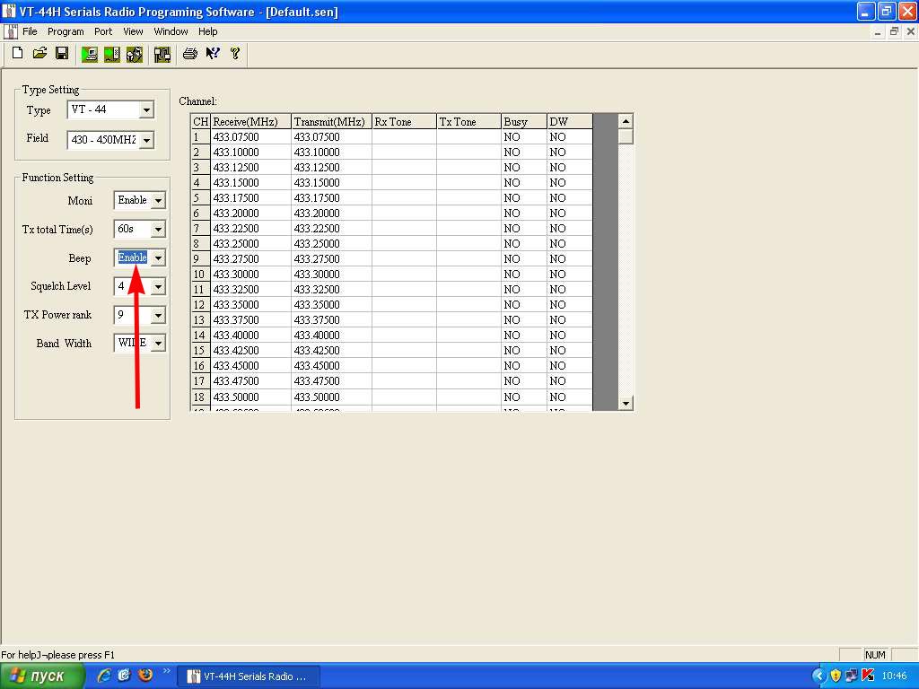Expand hidden tray icons with the round arrow
Image resolution: width=919 pixels, height=689 pixels.
click(818, 676)
